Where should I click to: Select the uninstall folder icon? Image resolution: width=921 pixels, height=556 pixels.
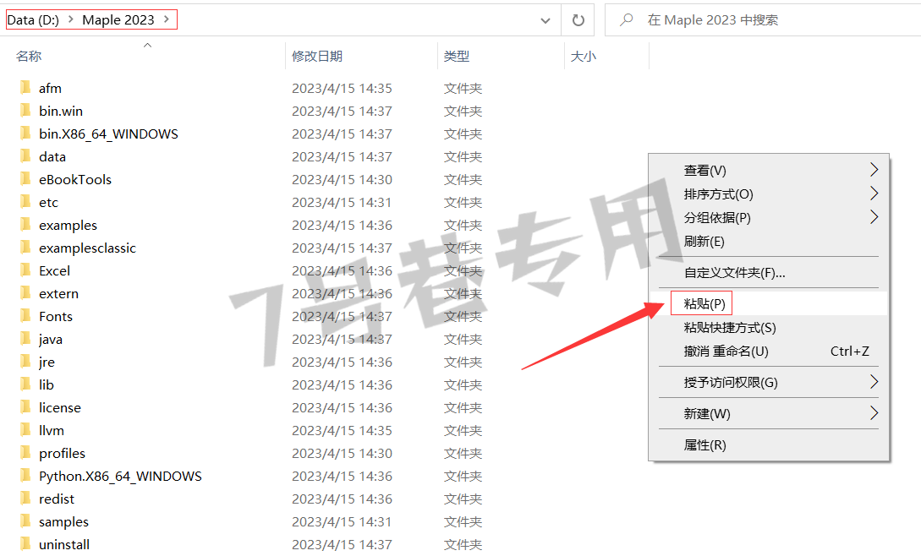coord(25,544)
